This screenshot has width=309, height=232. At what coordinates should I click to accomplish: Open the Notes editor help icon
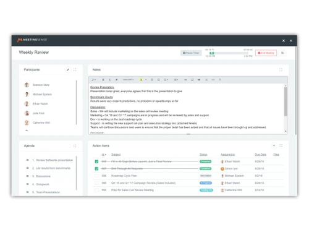pos(219,80)
